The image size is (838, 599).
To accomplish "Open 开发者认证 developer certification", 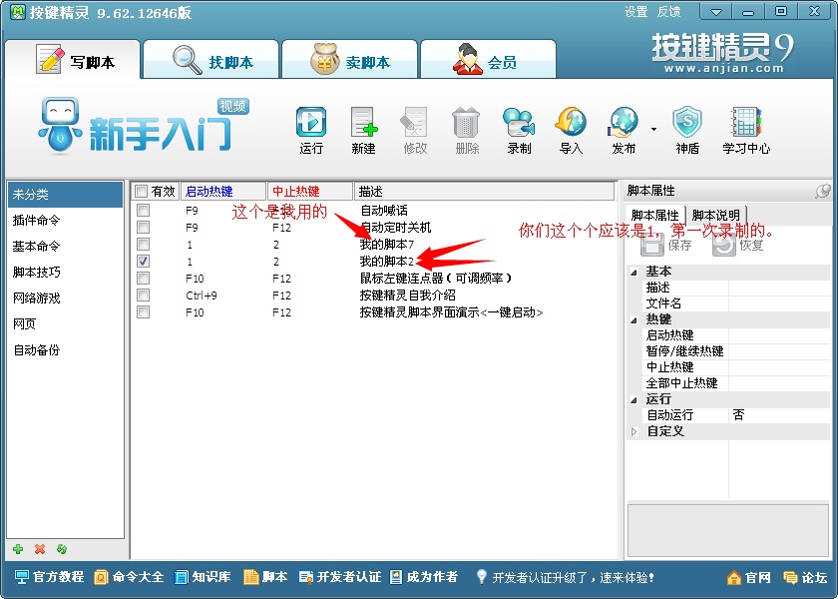I will (340, 577).
